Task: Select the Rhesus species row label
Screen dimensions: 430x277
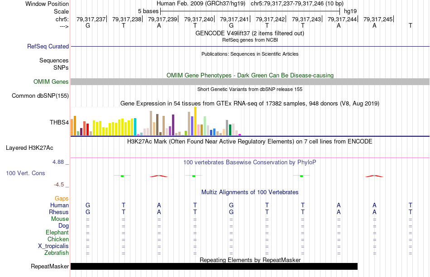Action: pyautogui.click(x=59, y=212)
